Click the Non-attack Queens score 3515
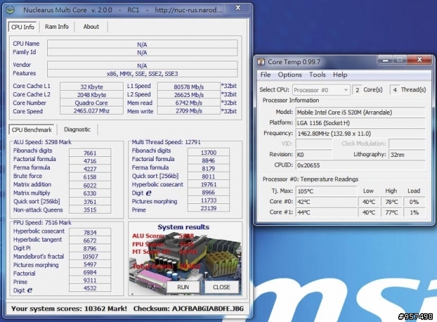Viewport: 437px width, 322px height. coord(90,209)
